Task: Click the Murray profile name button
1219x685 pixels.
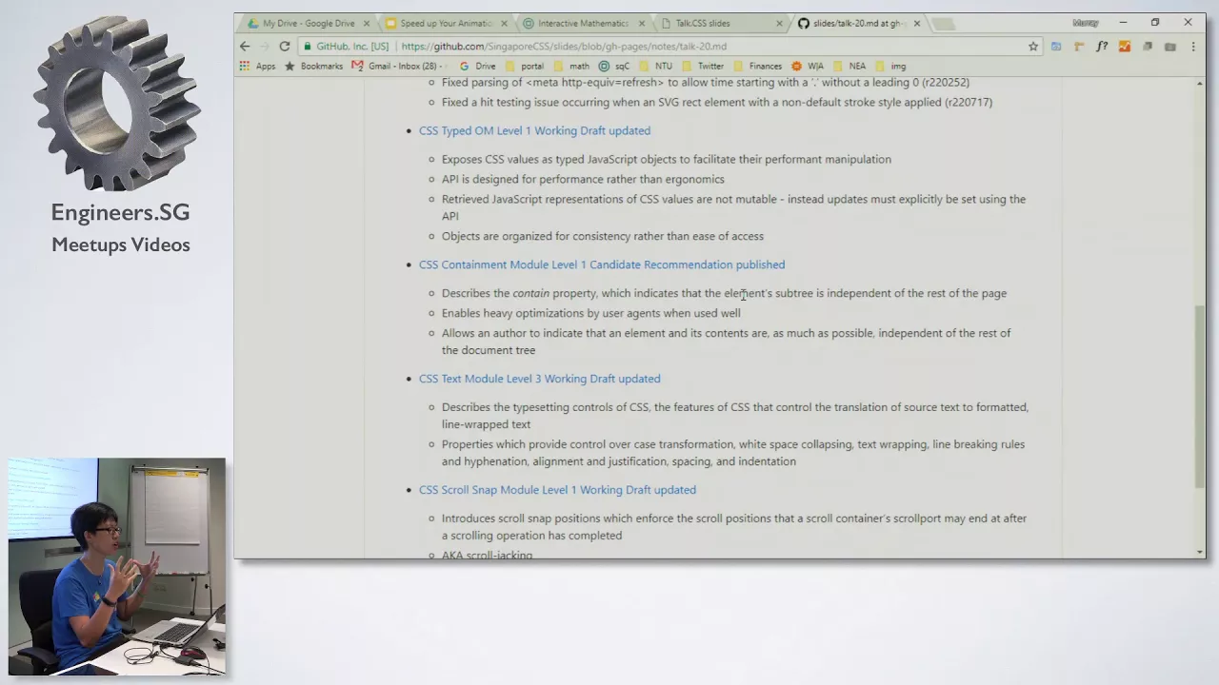Action: coord(1085,22)
